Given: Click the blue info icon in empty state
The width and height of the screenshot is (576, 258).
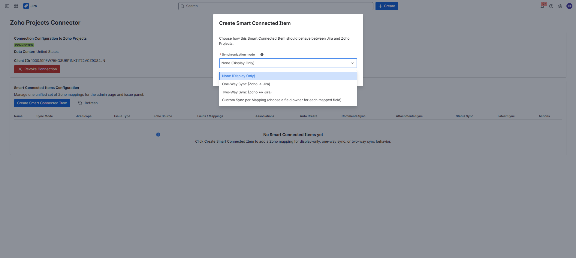Looking at the screenshot, I should pyautogui.click(x=158, y=135).
